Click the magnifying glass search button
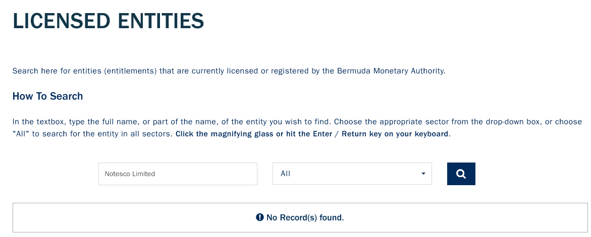 click(461, 174)
